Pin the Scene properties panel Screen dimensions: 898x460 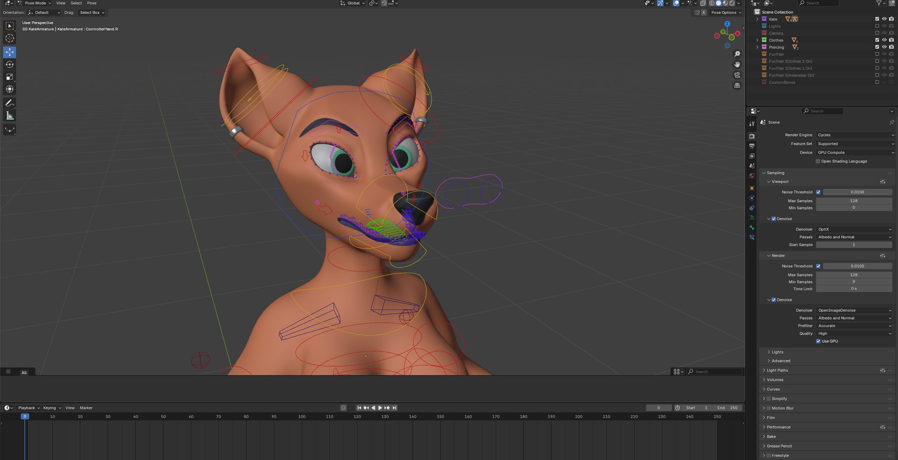[x=891, y=122]
